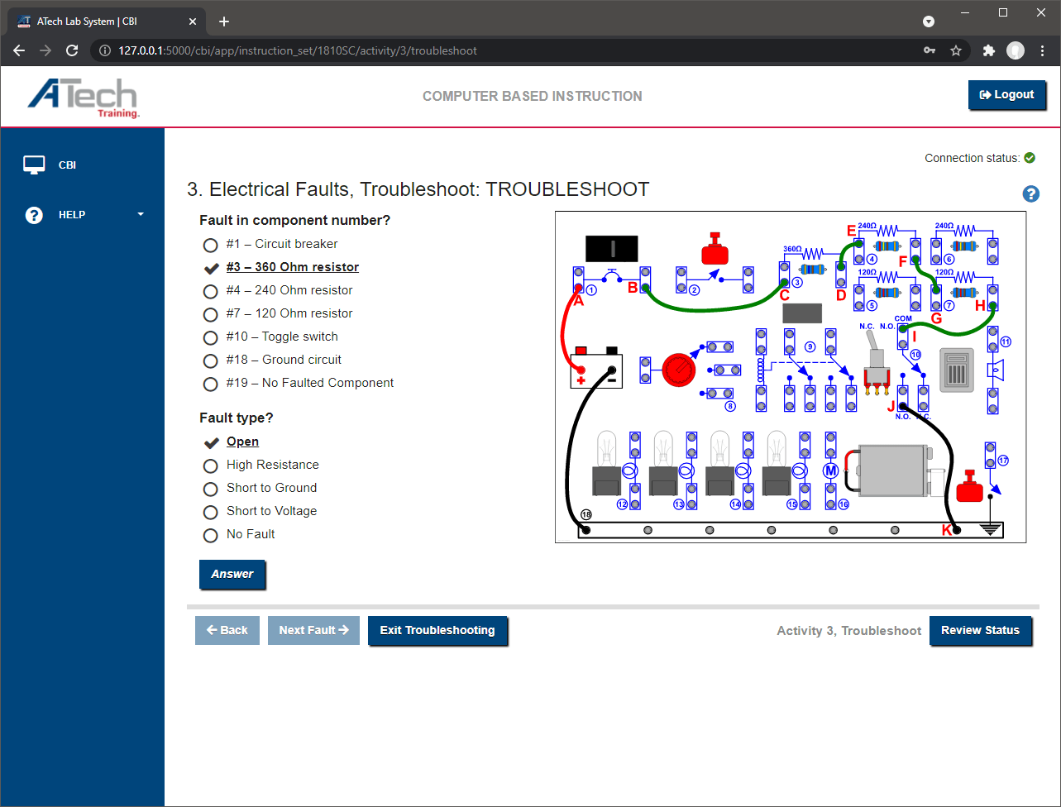The image size is (1061, 807).
Task: Open a new browser tab
Action: coord(224,21)
